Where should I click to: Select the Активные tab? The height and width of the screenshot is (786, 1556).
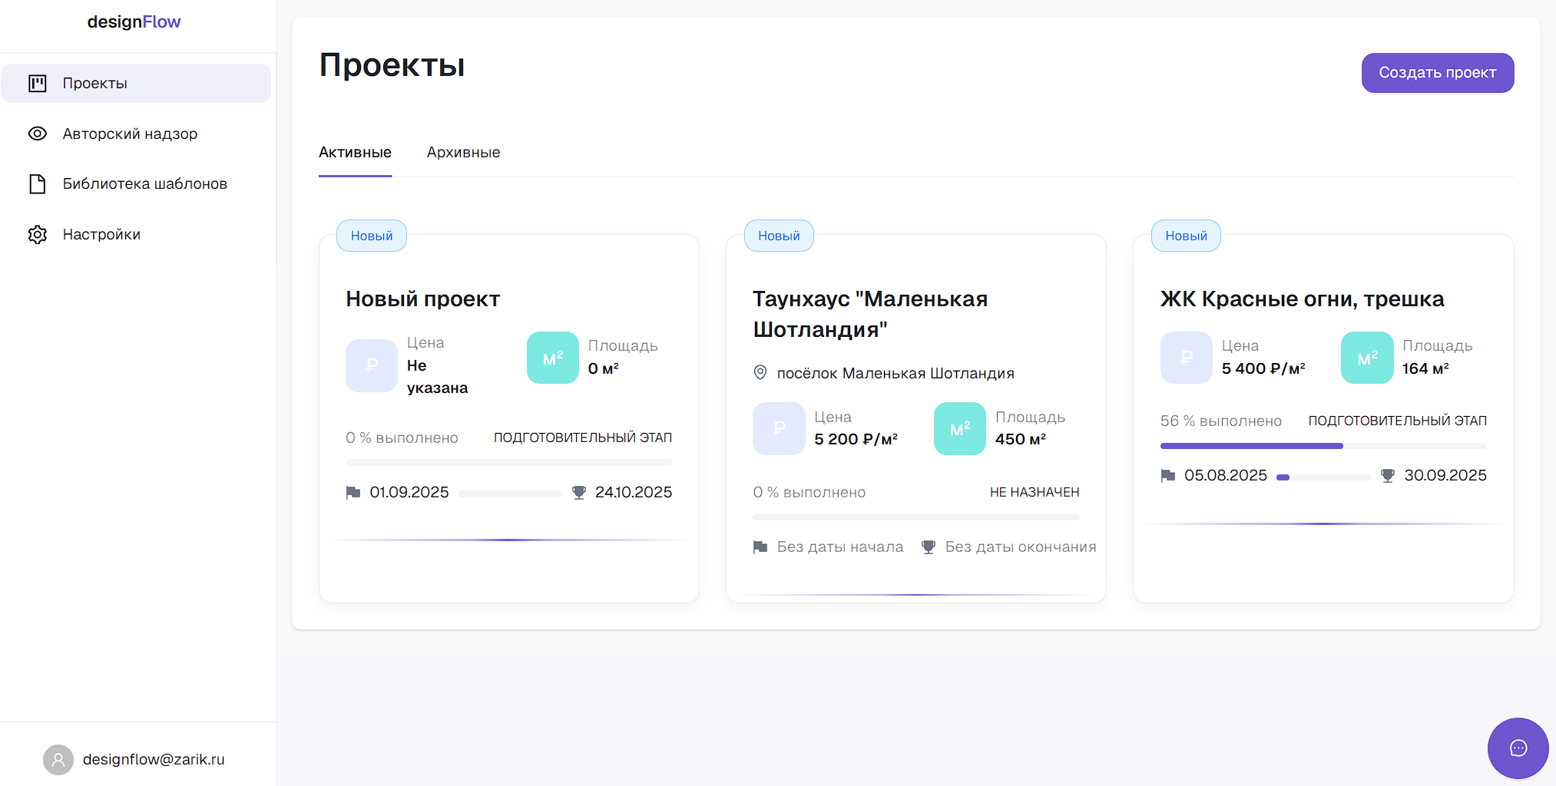click(x=355, y=153)
